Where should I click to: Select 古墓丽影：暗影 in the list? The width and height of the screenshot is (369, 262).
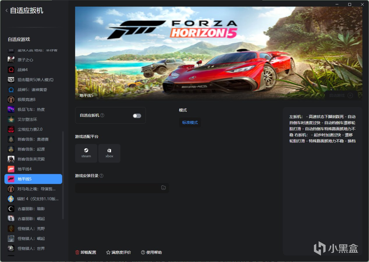tap(33, 209)
